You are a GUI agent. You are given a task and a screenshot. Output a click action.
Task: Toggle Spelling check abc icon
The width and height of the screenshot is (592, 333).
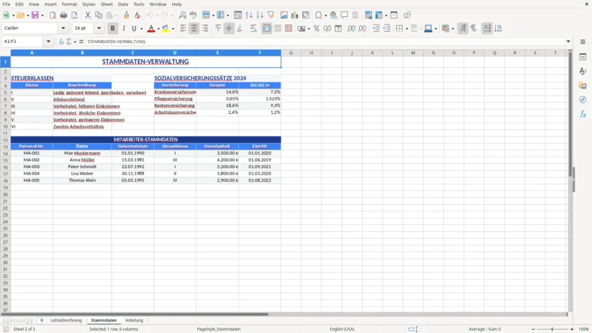193,15
